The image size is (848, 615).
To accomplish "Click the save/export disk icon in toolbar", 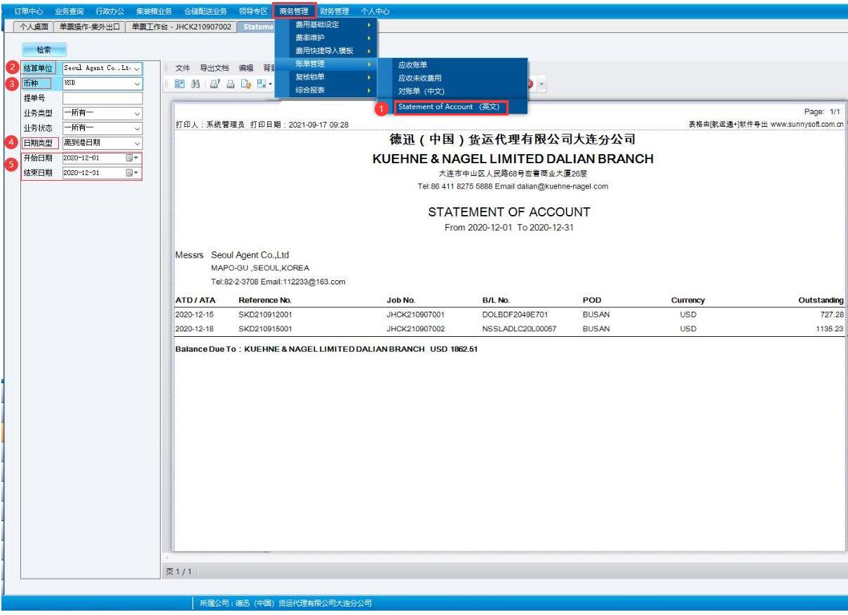I will (x=262, y=84).
